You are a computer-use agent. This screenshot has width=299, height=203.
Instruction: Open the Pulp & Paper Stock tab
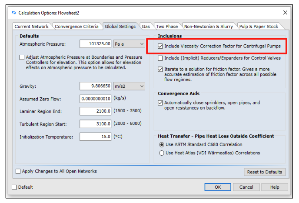[x=259, y=27]
